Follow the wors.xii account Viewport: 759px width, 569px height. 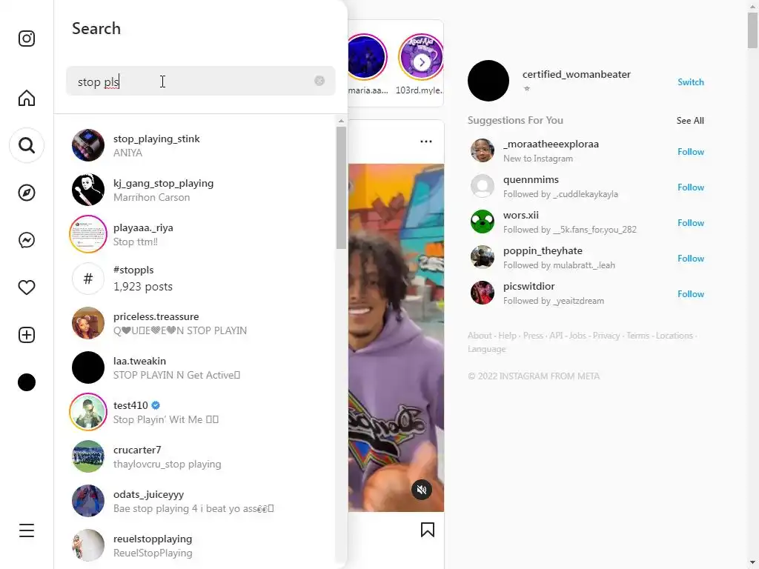(x=690, y=222)
